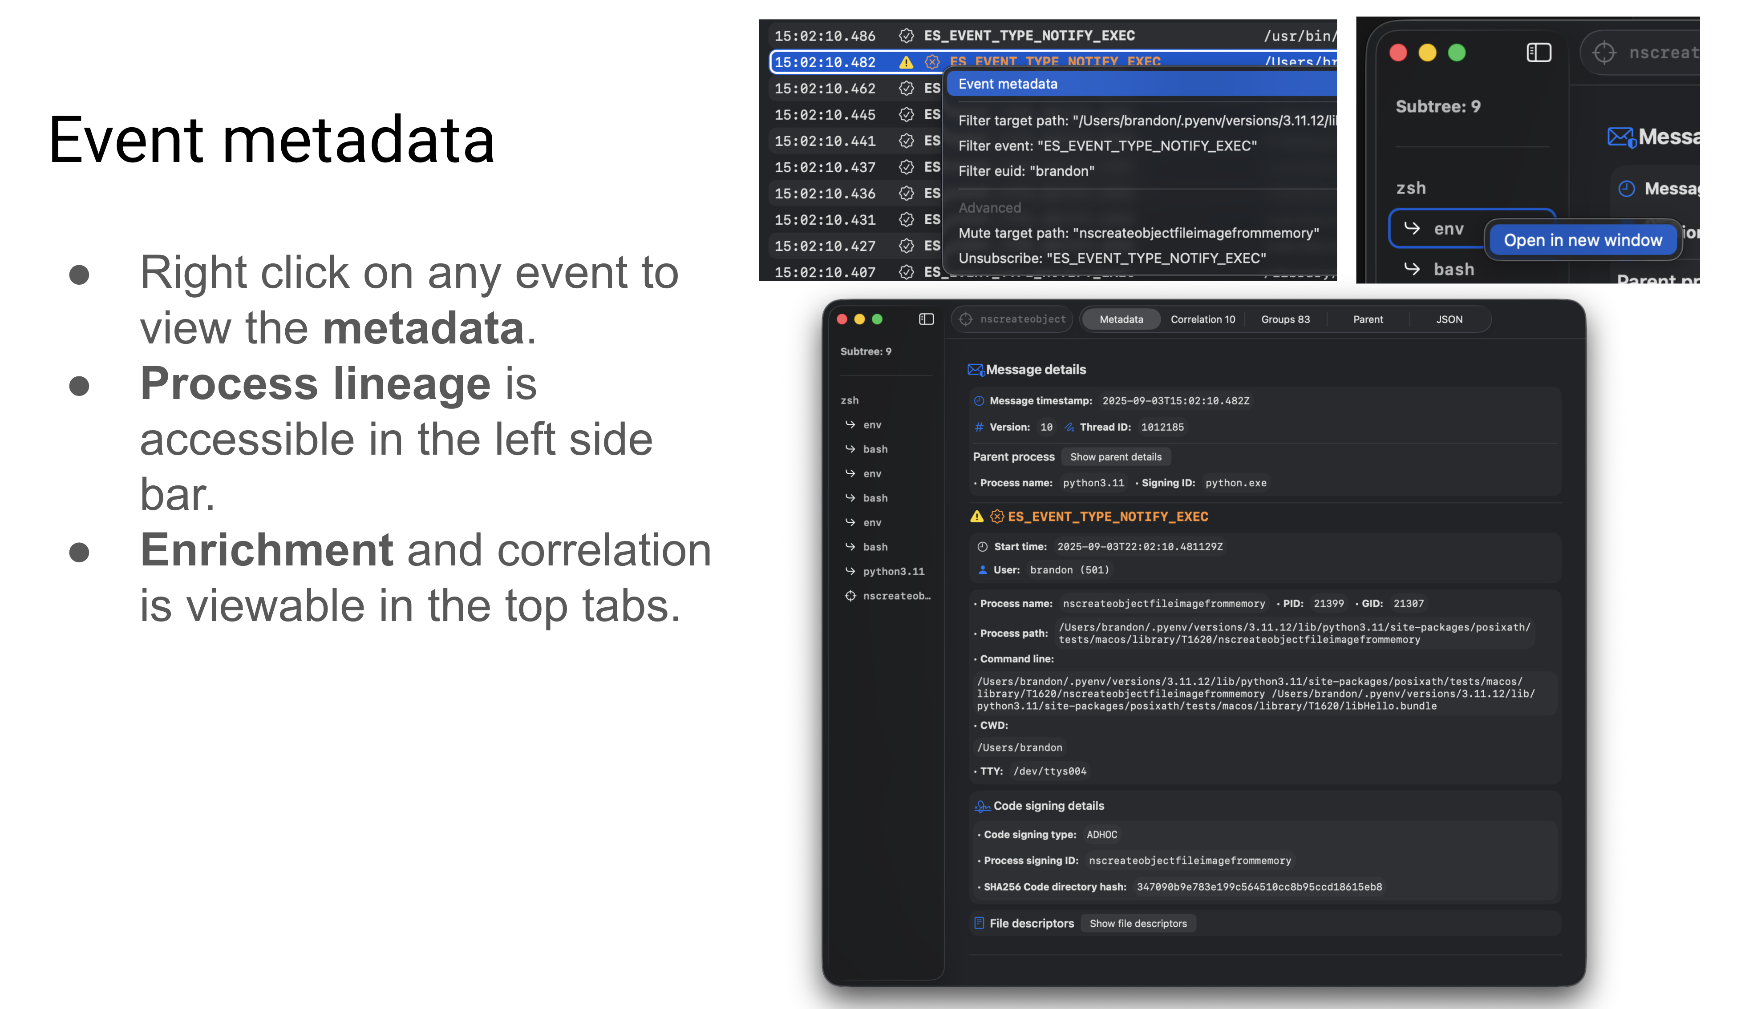Click the clock icon beside Message timestamp
1749x1009 pixels.
coord(979,401)
